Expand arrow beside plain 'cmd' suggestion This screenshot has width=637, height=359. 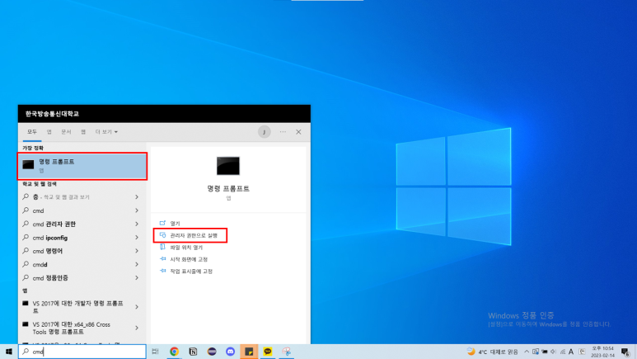[x=137, y=210]
